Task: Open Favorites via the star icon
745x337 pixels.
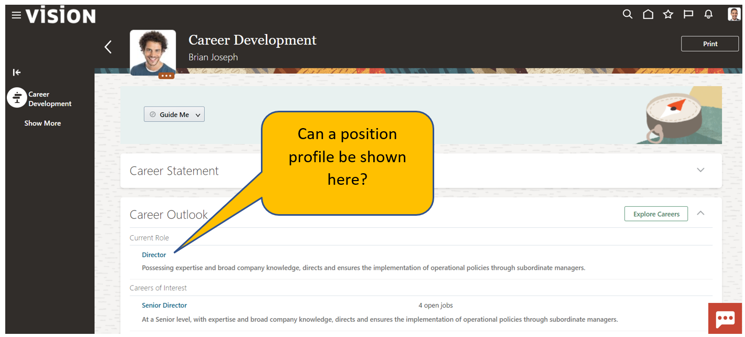Action: click(x=668, y=14)
